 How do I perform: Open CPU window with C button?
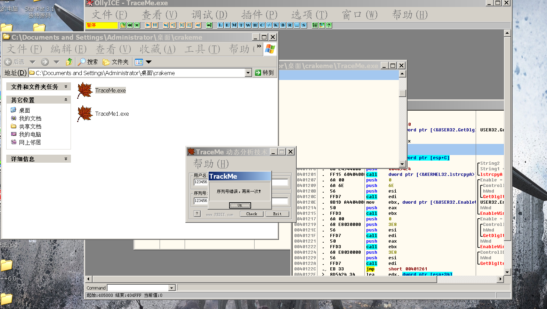(262, 25)
